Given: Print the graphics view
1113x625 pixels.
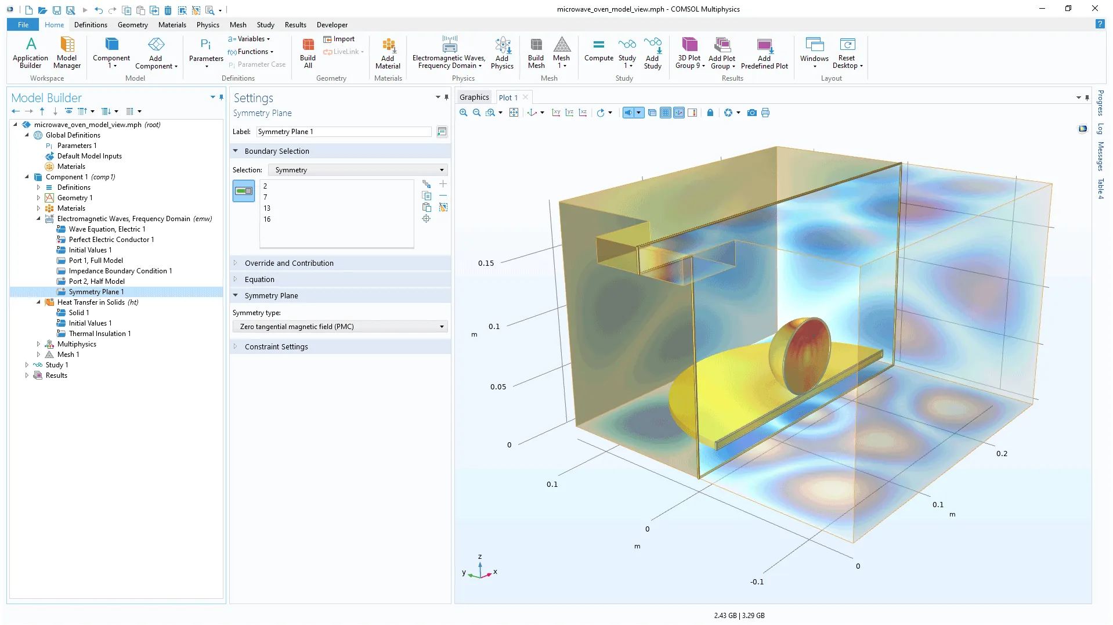Looking at the screenshot, I should (x=765, y=113).
